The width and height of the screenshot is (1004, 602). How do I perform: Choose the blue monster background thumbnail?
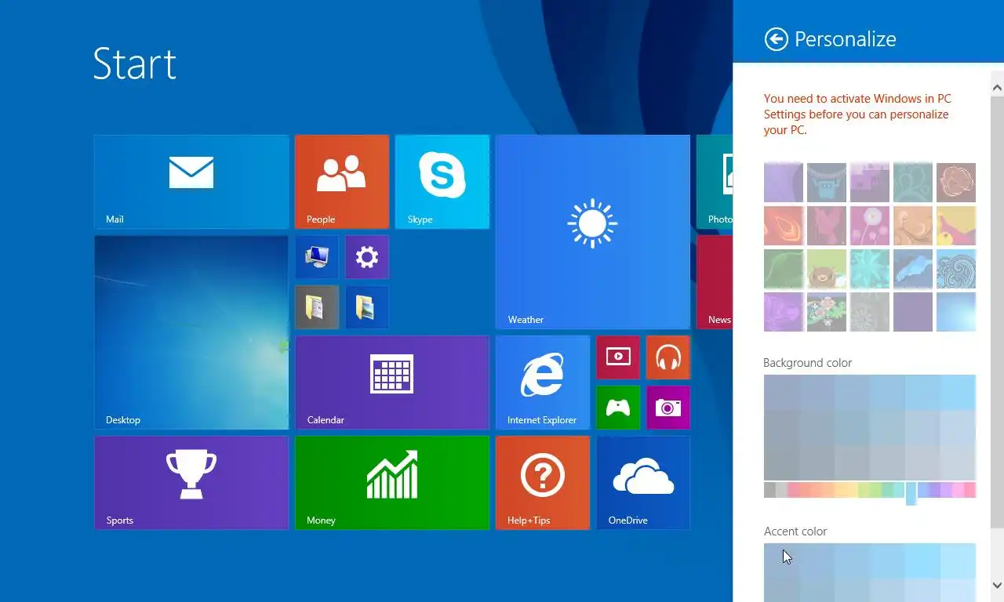pyautogui.click(x=827, y=183)
